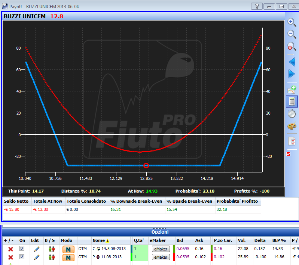The width and height of the screenshot is (299, 265).
Task: Uncheck On box for C @ 14.5 option
Action: tap(22, 249)
